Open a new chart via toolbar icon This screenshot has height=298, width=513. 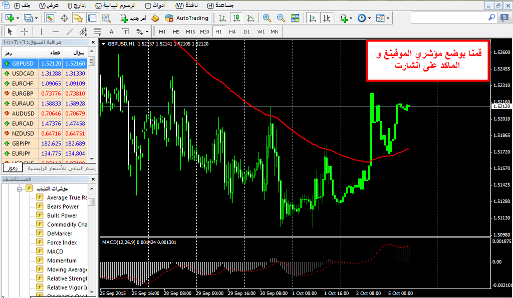9,18
